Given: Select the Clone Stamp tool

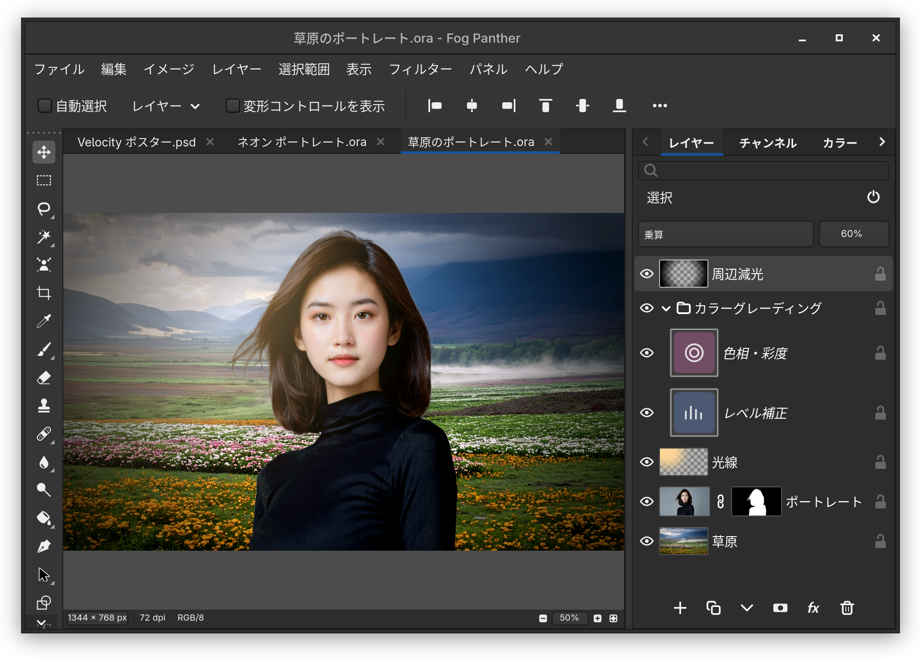Looking at the screenshot, I should coord(44,406).
